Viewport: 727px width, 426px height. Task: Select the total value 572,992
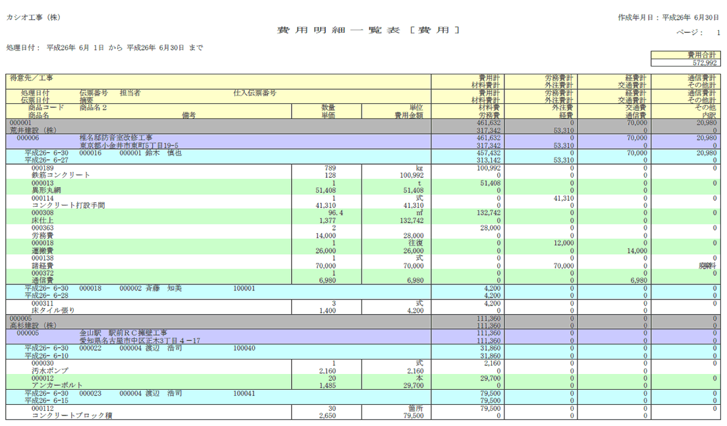tap(705, 63)
